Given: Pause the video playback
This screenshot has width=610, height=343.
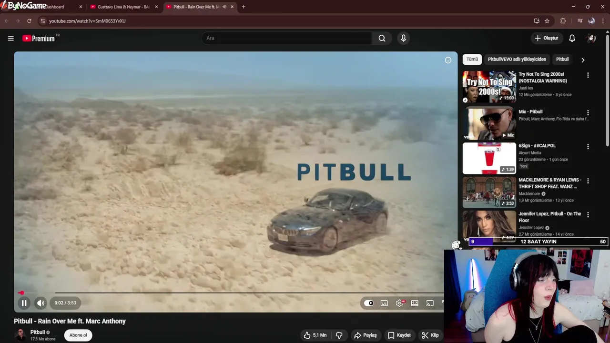Looking at the screenshot, I should pos(24,303).
